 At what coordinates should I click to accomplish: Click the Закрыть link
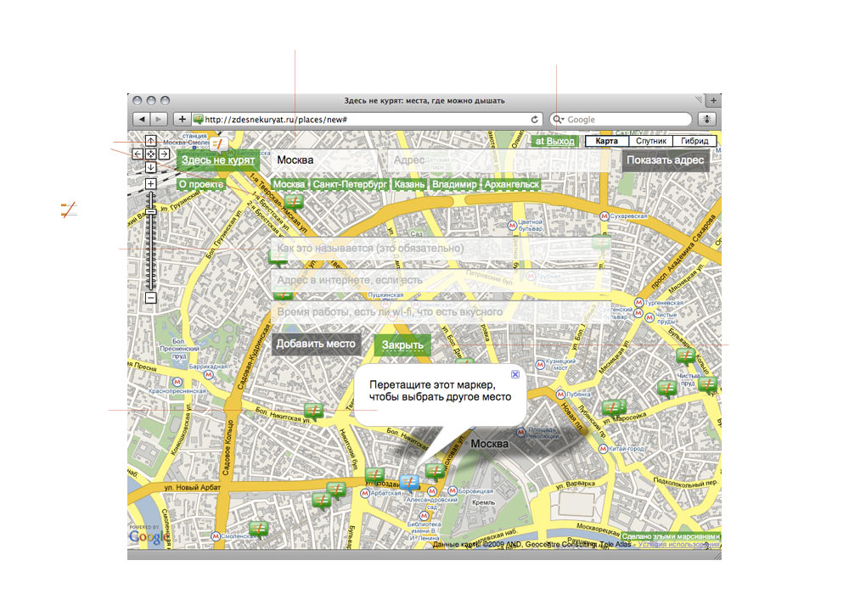pyautogui.click(x=402, y=345)
